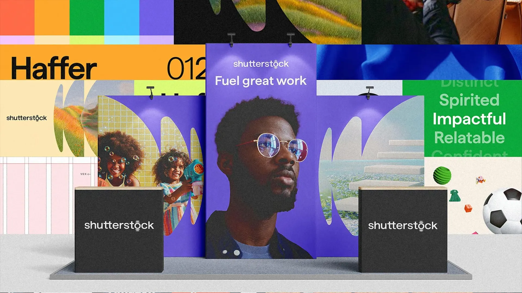Click the small red cube
The width and height of the screenshot is (522, 293).
pos(468,208)
